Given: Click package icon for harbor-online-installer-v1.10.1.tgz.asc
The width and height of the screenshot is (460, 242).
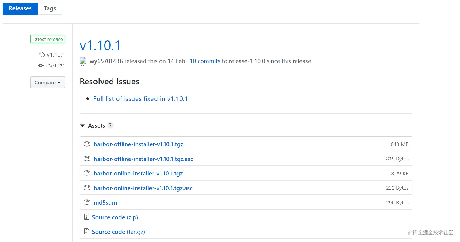Looking at the screenshot, I should coord(87,188).
